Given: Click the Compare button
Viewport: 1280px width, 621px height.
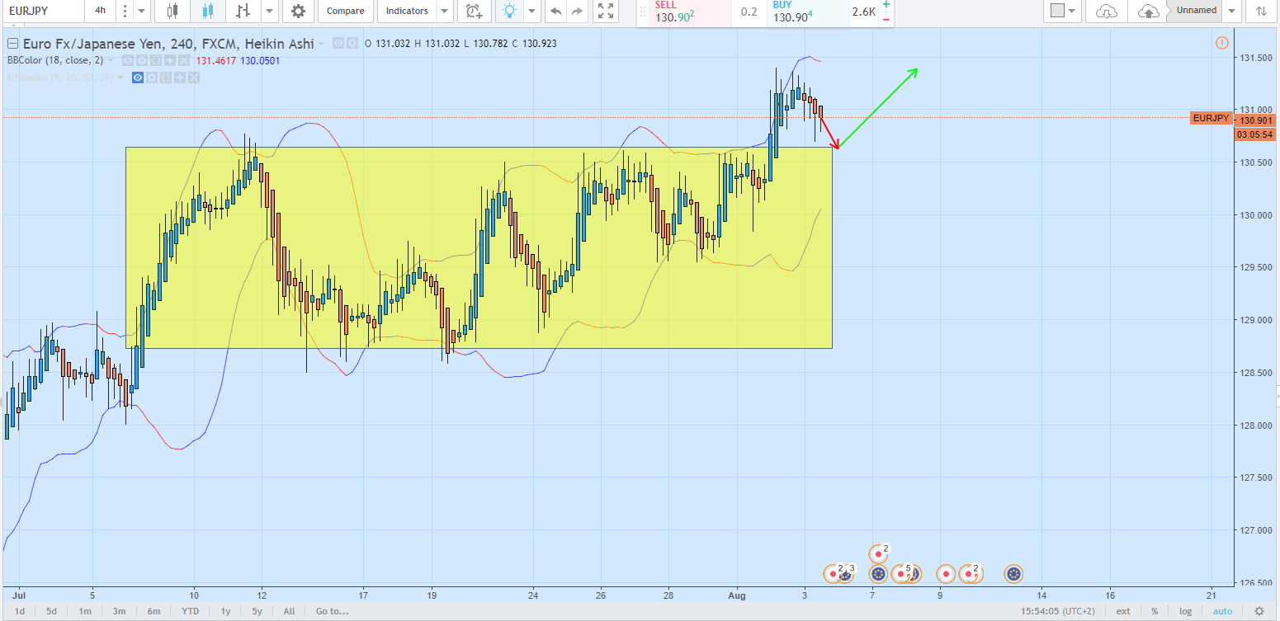Looking at the screenshot, I should pos(346,11).
